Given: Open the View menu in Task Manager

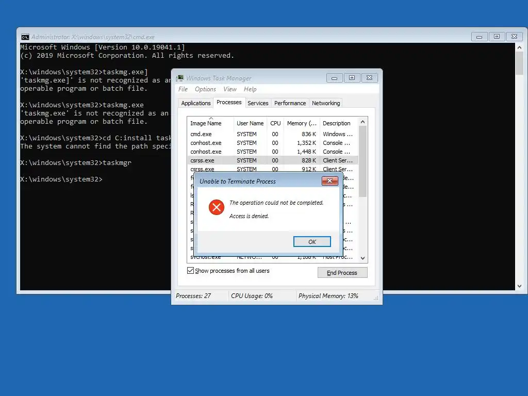Looking at the screenshot, I should (230, 89).
